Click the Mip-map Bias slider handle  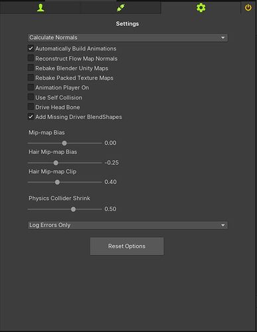tap(64, 143)
